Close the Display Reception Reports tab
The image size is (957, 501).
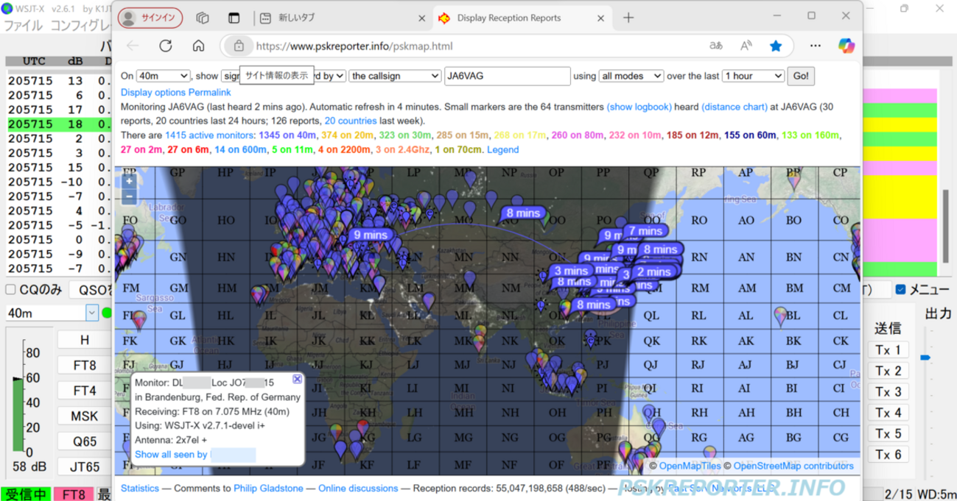(600, 18)
